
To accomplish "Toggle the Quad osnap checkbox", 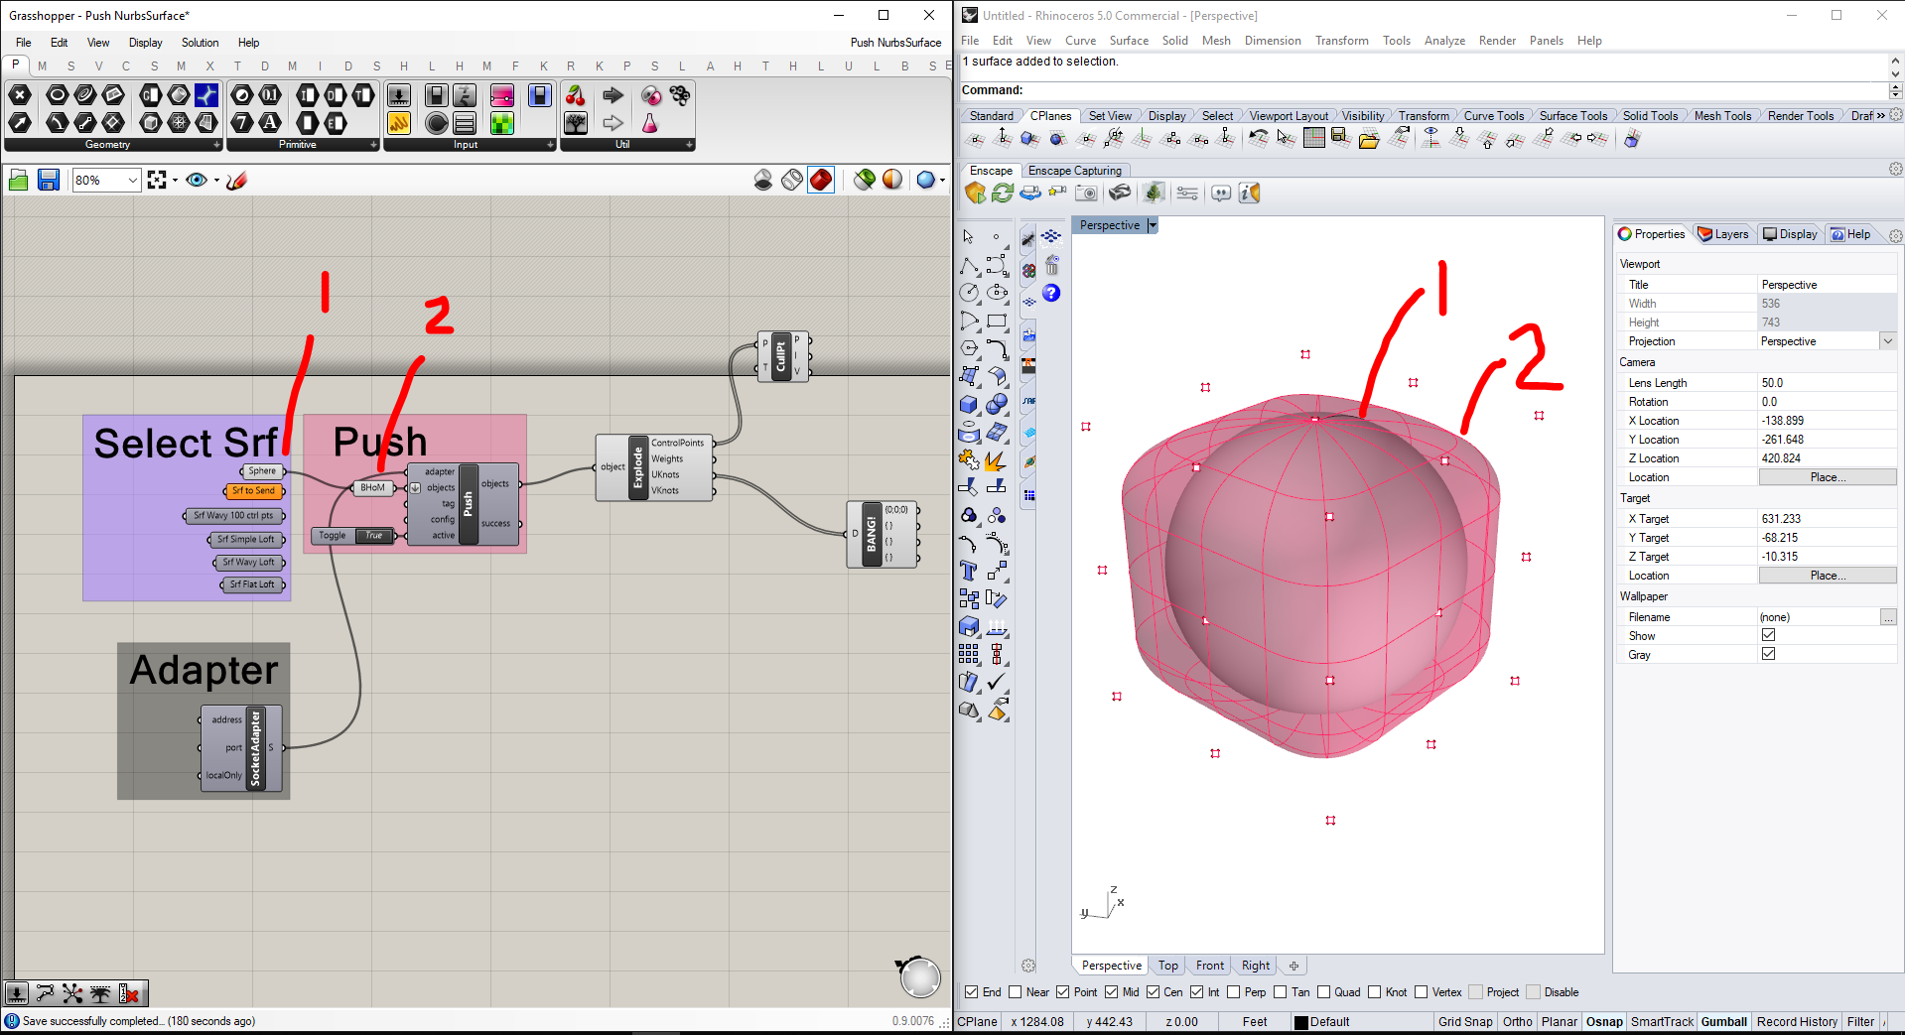I will 1323,991.
